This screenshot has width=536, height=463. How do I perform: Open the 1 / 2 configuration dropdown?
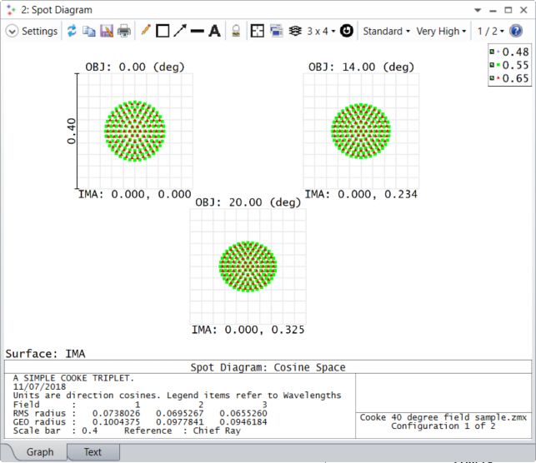490,32
